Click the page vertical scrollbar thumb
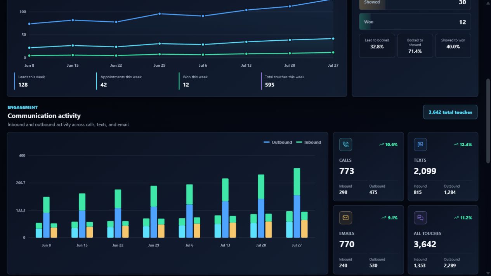This screenshot has height=276, width=491. 488,121
